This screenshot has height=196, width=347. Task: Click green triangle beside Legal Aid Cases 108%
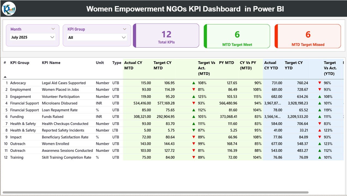pos(194,83)
